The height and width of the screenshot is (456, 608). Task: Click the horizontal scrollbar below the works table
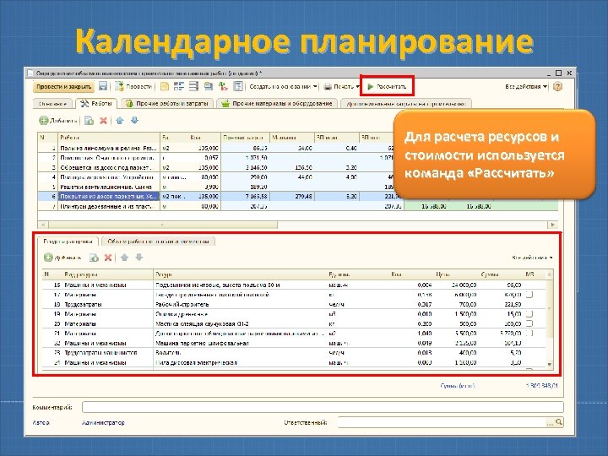point(163,225)
